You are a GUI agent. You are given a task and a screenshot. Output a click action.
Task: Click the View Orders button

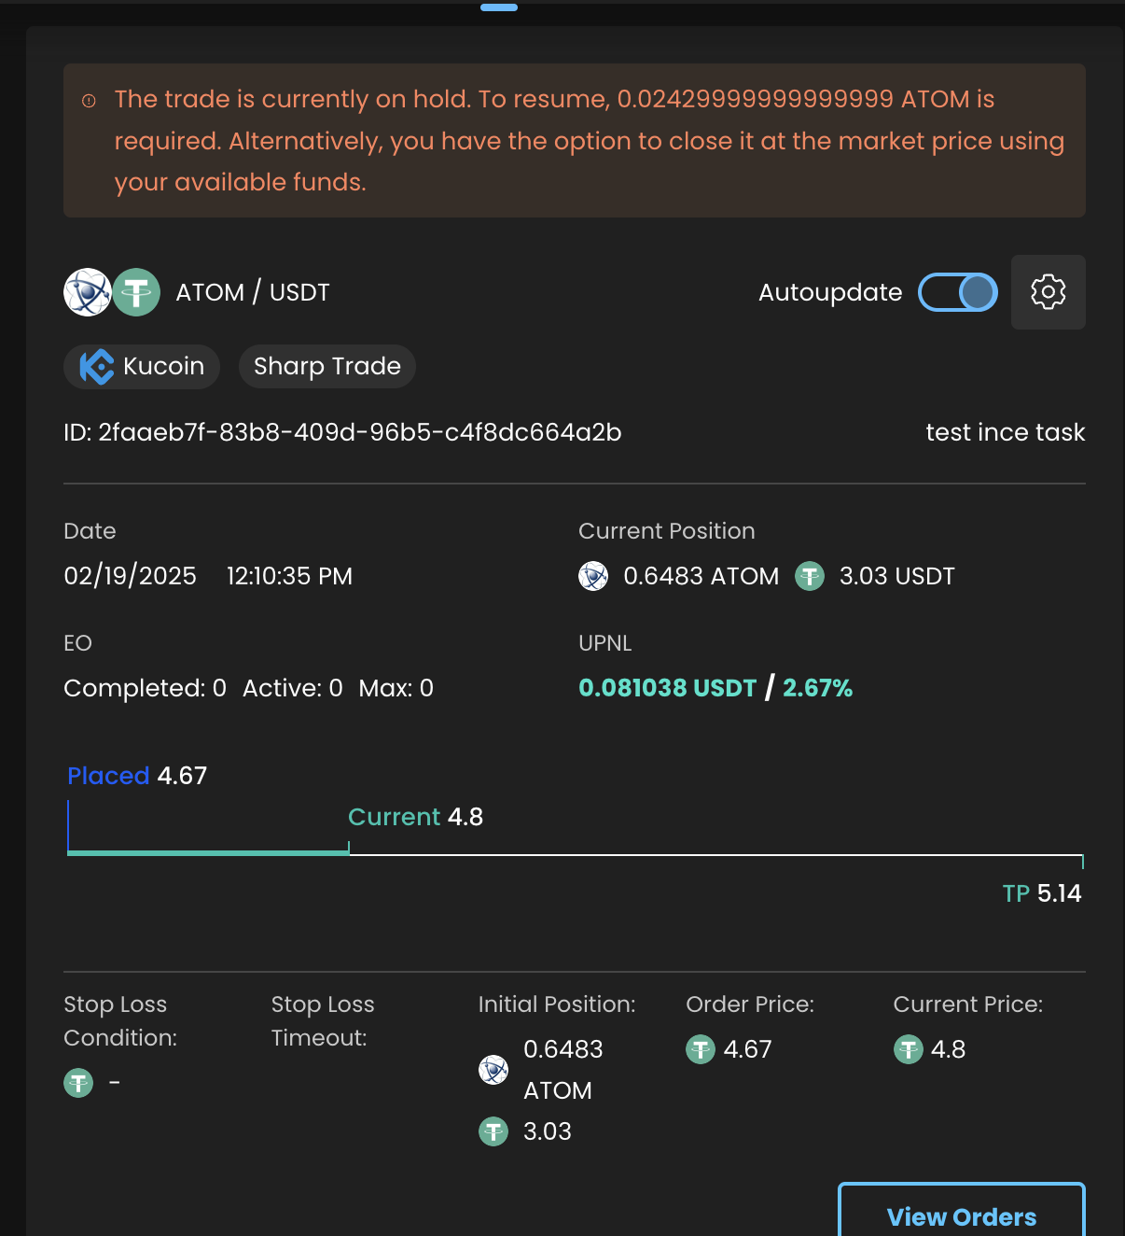961,1215
